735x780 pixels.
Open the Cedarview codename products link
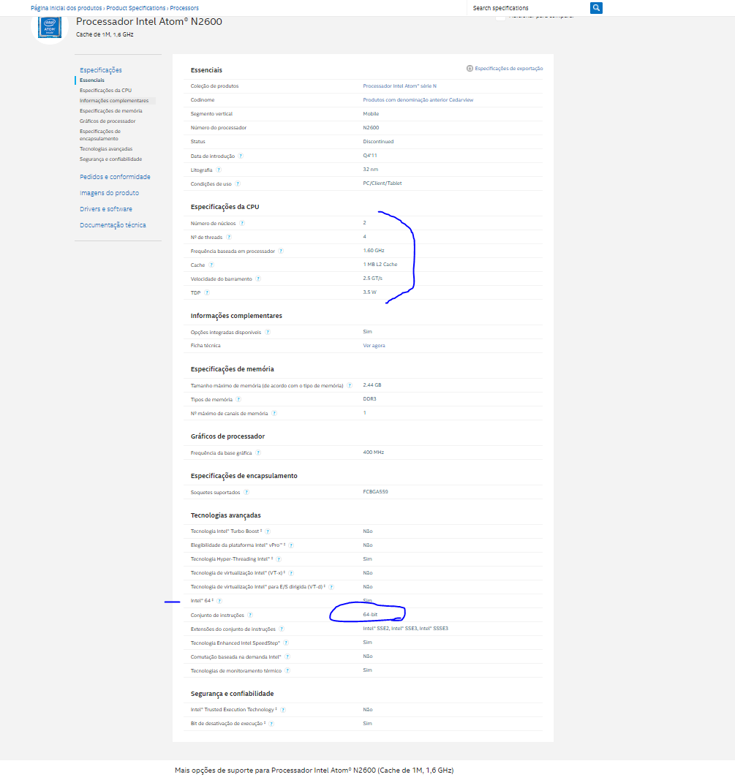point(418,100)
